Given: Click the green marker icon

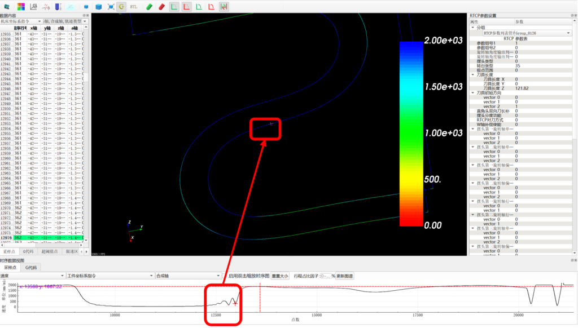Looking at the screenshot, I should coord(149,7).
